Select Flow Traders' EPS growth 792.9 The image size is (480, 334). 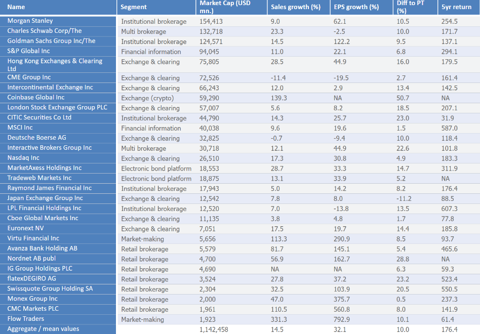click(342, 320)
